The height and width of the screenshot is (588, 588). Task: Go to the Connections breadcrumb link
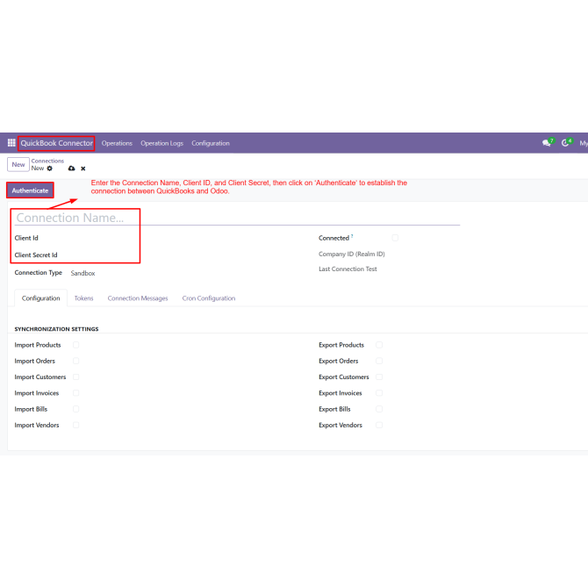tap(47, 161)
